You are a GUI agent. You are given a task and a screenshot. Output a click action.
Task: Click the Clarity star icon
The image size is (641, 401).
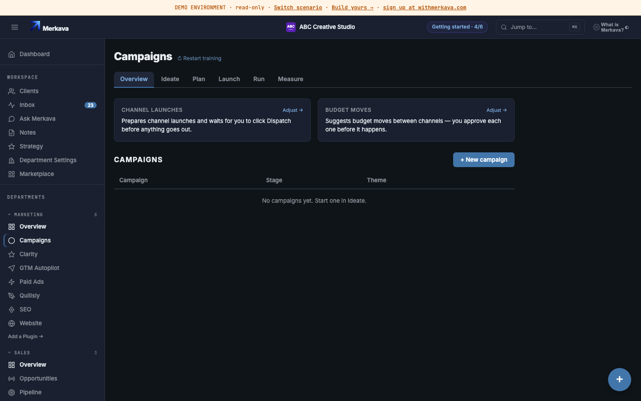tap(12, 254)
